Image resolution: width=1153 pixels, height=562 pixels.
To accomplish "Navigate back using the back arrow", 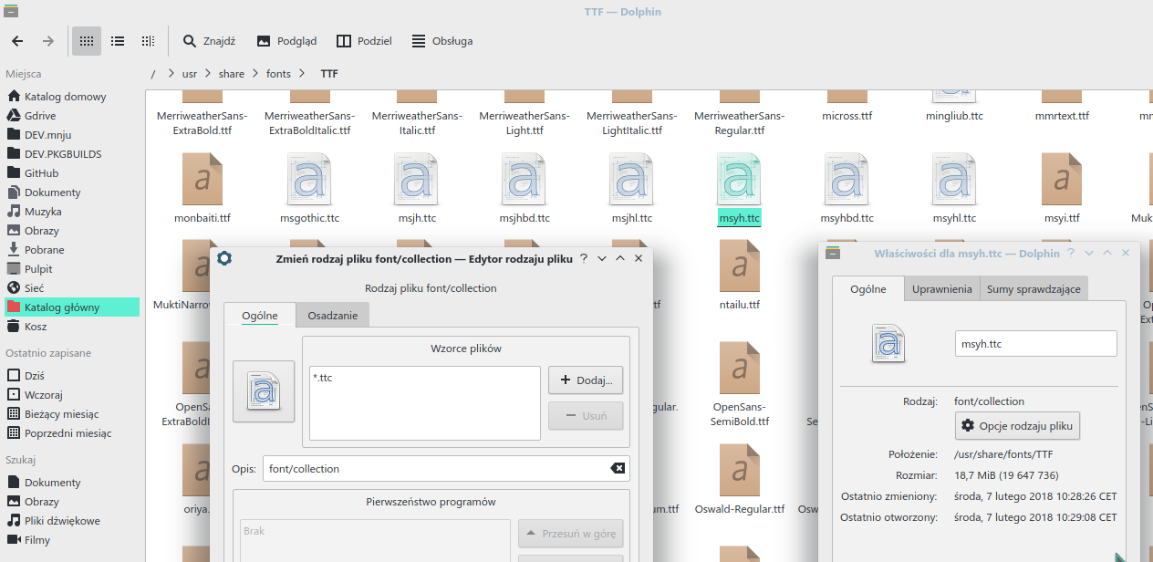I will (16, 40).
